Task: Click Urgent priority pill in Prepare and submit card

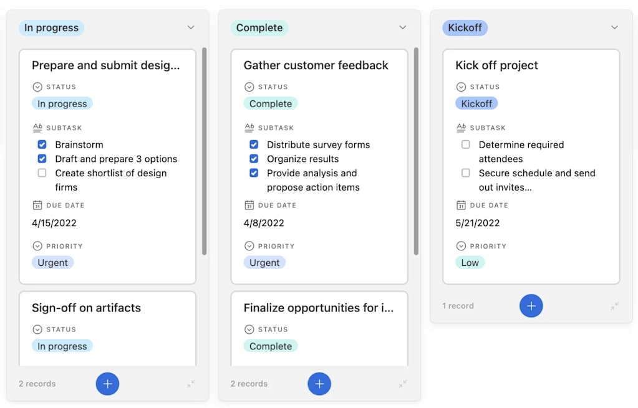Action: 53,262
